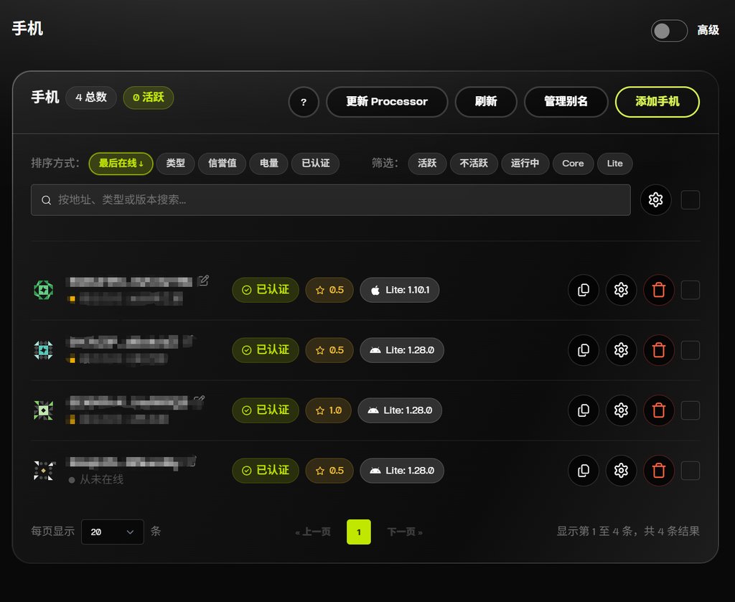Click the 刷新 refresh button

coord(486,102)
